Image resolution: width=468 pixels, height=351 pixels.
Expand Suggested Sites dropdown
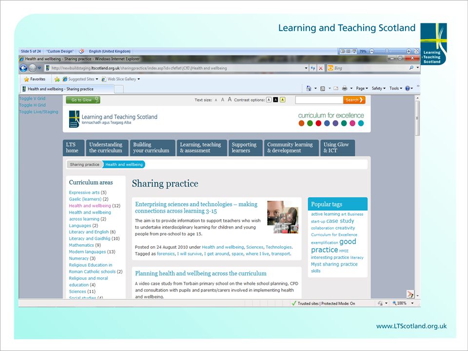tap(97, 79)
